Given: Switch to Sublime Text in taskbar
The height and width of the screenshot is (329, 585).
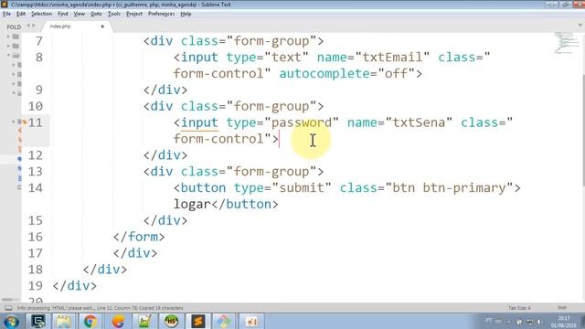Looking at the screenshot, I should [x=197, y=322].
